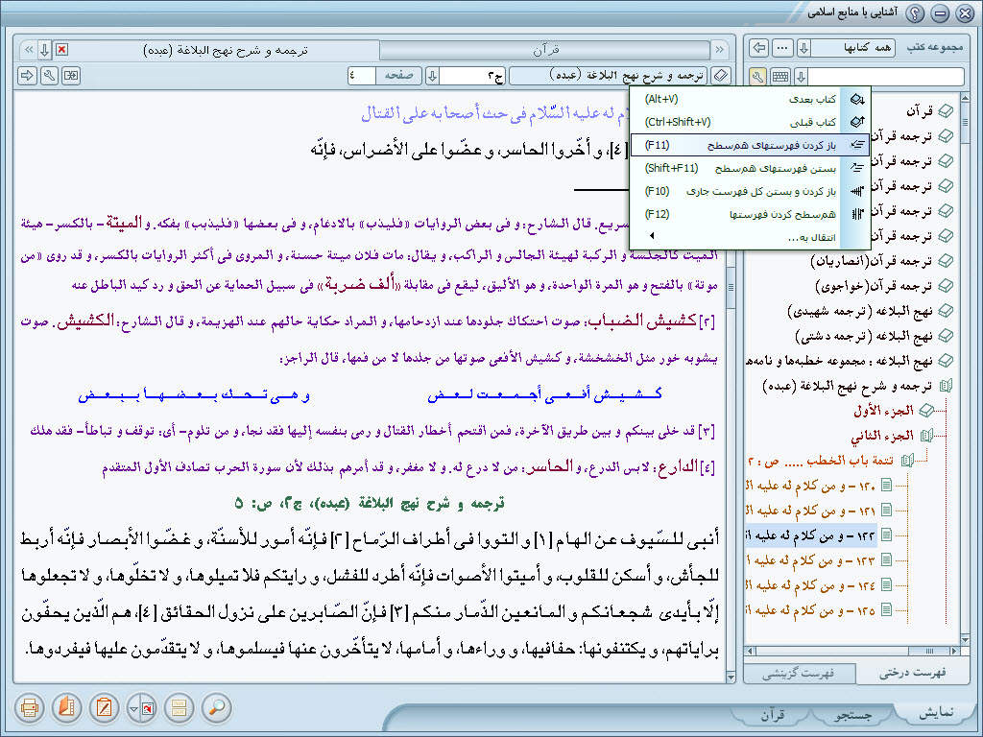Click the help question mark icon

click(915, 12)
